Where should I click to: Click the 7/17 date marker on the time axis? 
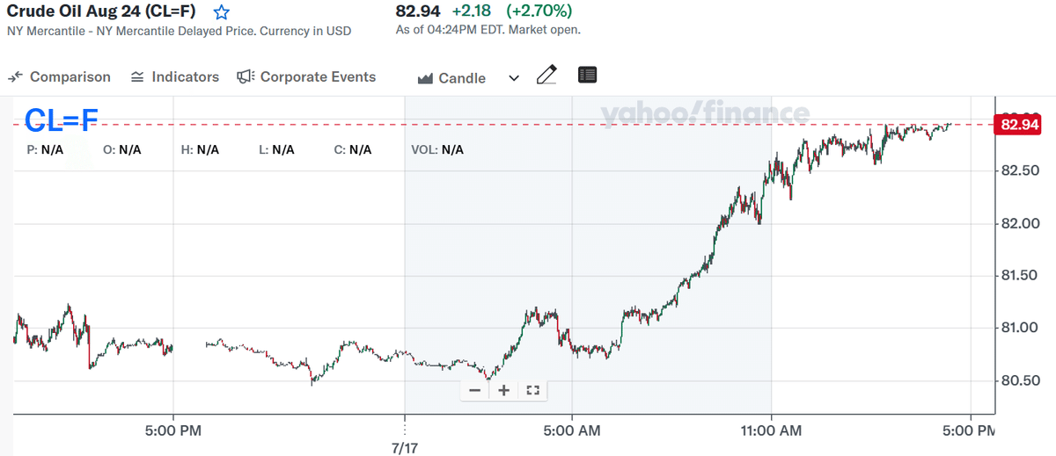[x=404, y=448]
